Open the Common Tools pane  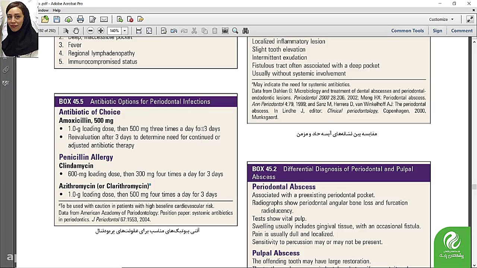[x=407, y=31]
